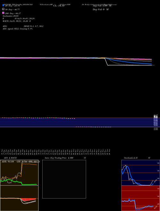Click the 'CL: 14.14' closing price label
This screenshot has height=211, width=160.
(59, 6)
